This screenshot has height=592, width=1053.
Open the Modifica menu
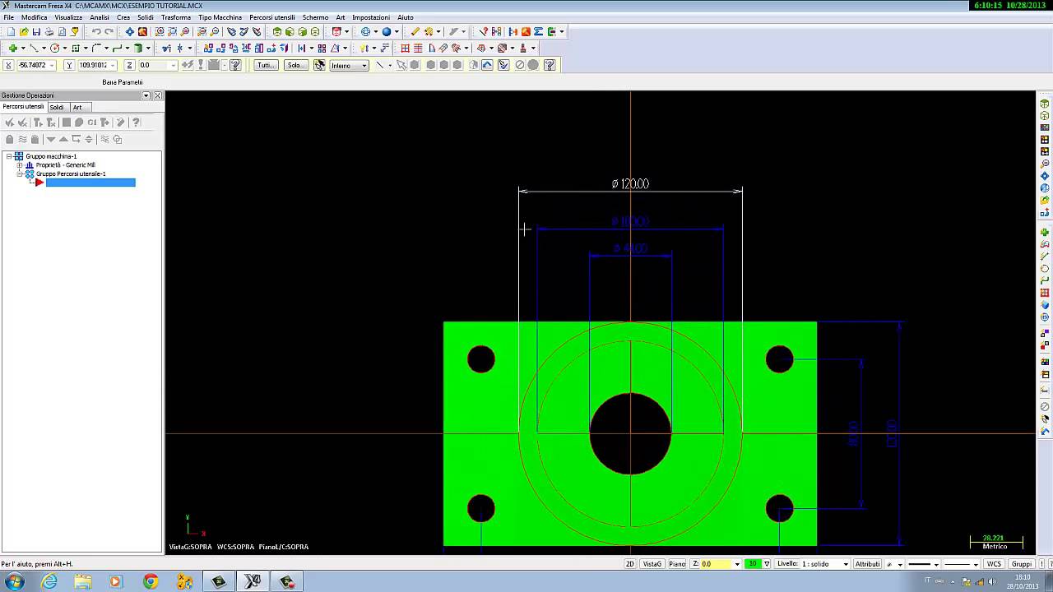34,17
